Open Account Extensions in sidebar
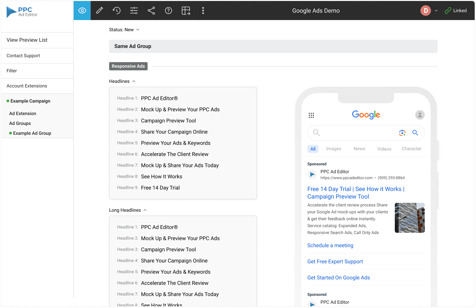476x308 pixels. (37, 86)
